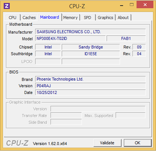This screenshot has height=151, width=156.
Task: Select the BIOS Version P04RAJ field
Action: point(91,86)
